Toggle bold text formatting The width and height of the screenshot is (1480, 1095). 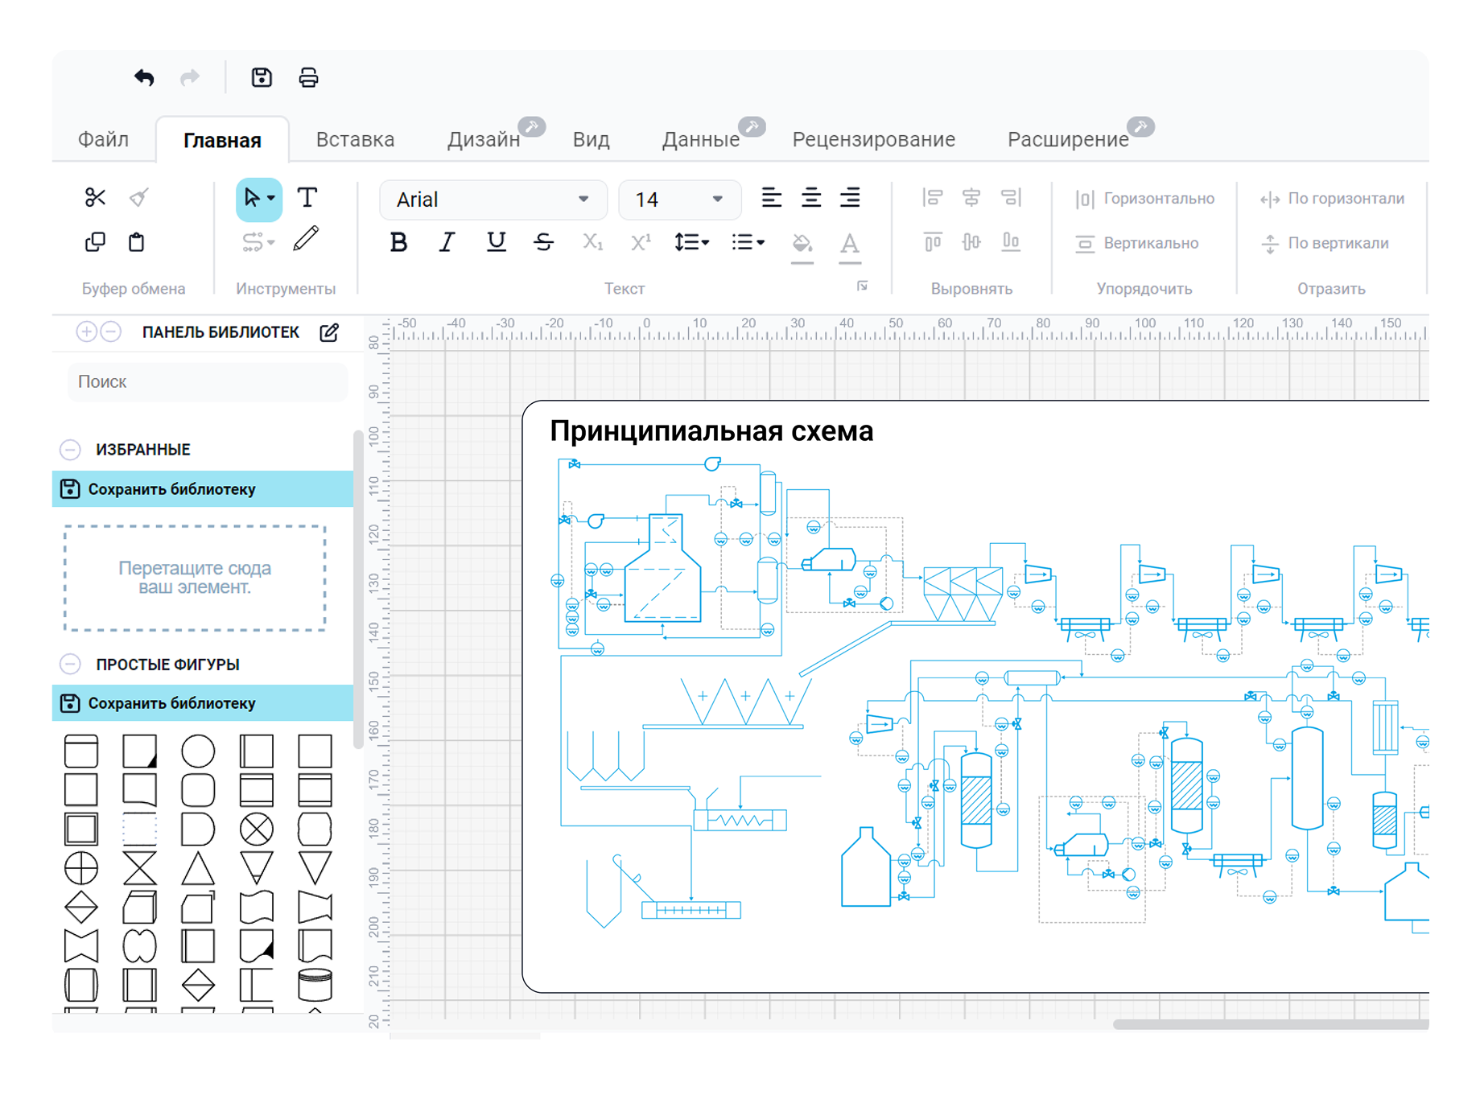(x=398, y=242)
